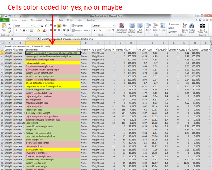Open filter dropdown on Clicks column
The width and height of the screenshot is (212, 170).
(x=113, y=49)
